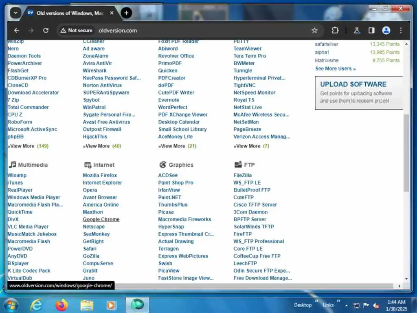Reload the oldversion.com page
This screenshot has height=313, width=417.
point(46,31)
